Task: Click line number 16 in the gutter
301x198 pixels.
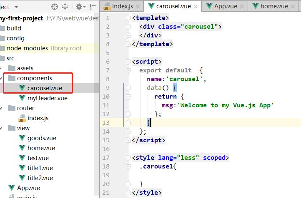Action: (106, 149)
